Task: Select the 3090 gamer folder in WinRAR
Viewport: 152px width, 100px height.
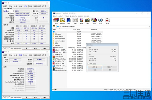Action: click(x=59, y=36)
